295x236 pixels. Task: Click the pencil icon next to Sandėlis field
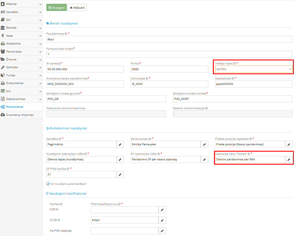120,144
